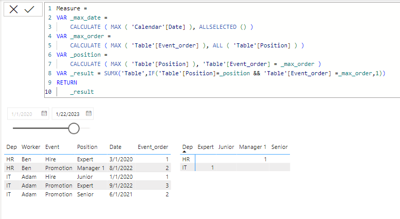The image size is (400, 219).
Task: Sort the table by Event_order column header
Action: pyautogui.click(x=153, y=147)
